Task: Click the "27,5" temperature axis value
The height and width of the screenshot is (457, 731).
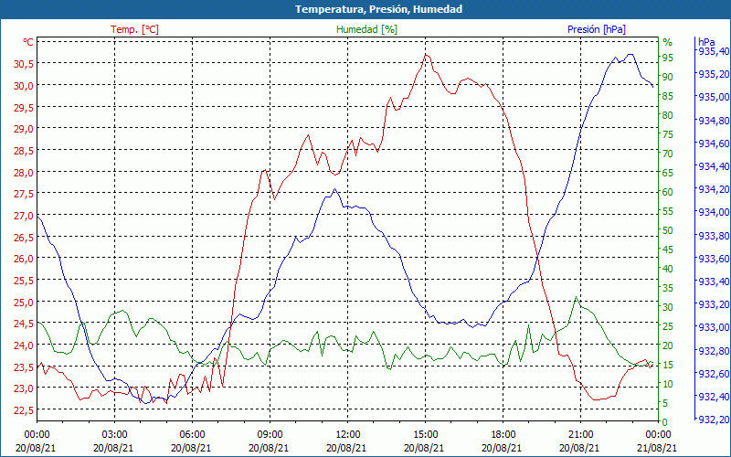Action: pos(24,194)
